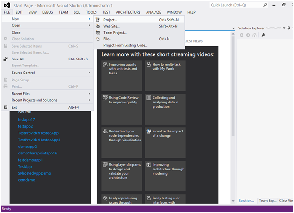Click icon on multi-task with My Work video
The width and height of the screenshot is (294, 213).
tap(149, 64)
